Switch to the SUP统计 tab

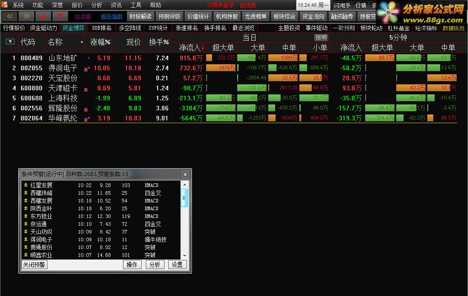158,28
